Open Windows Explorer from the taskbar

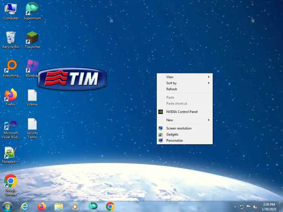pyautogui.click(x=59, y=207)
